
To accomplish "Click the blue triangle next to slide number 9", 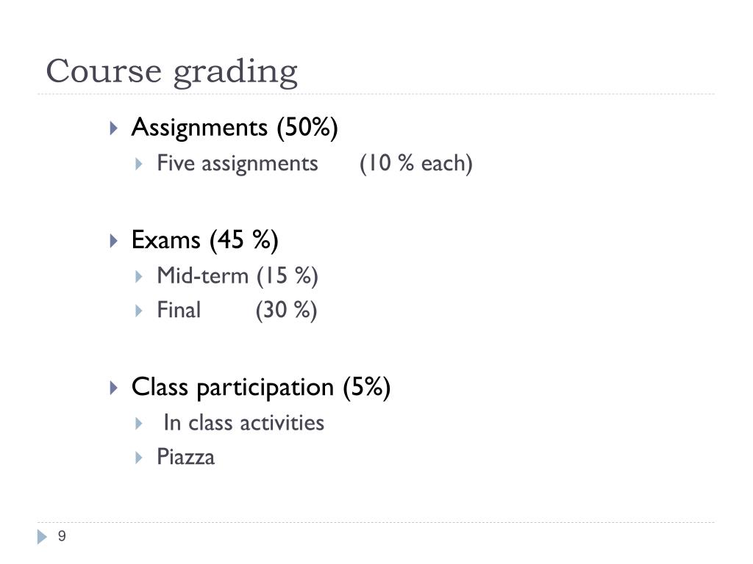I will 42,537.
